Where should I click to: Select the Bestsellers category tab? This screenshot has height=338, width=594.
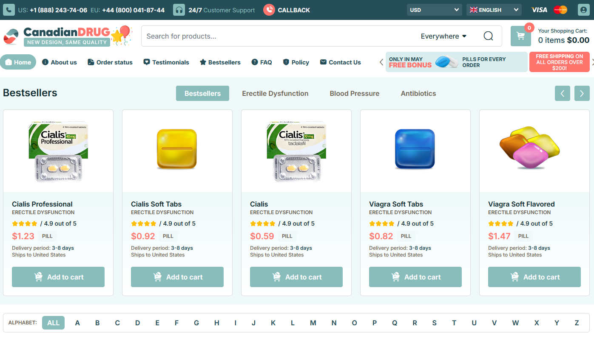coord(202,93)
